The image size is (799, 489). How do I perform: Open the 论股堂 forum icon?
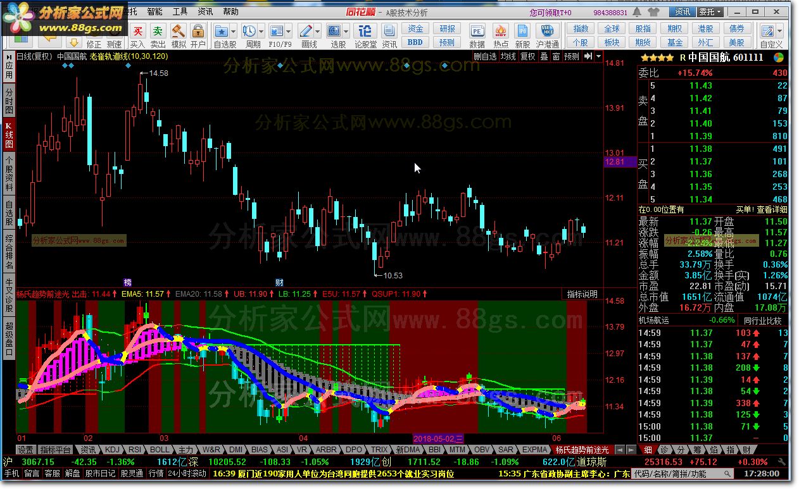point(365,30)
